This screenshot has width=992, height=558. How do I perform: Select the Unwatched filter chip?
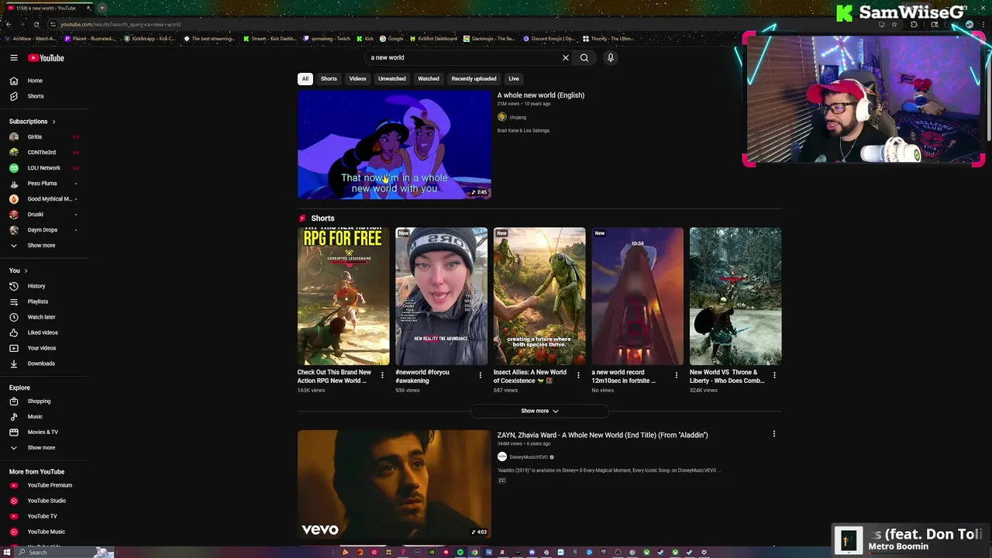[x=391, y=78]
